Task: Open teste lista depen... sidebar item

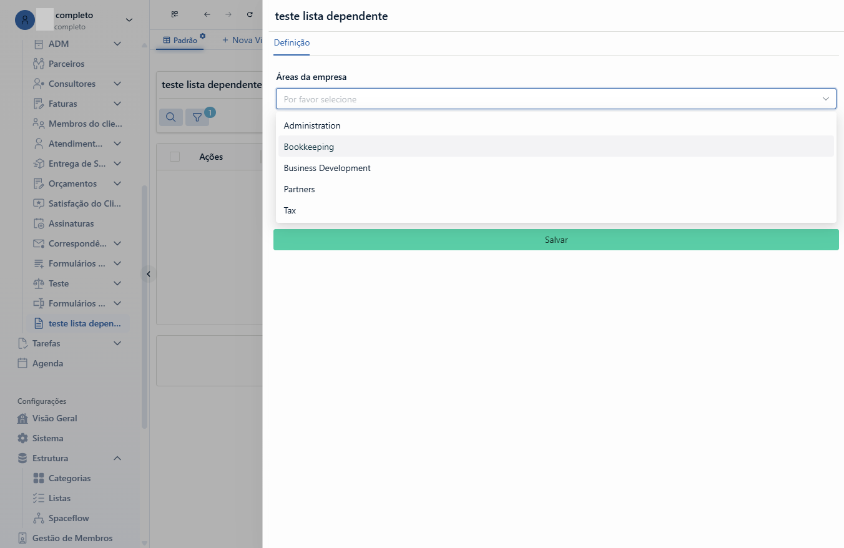Action: click(78, 323)
